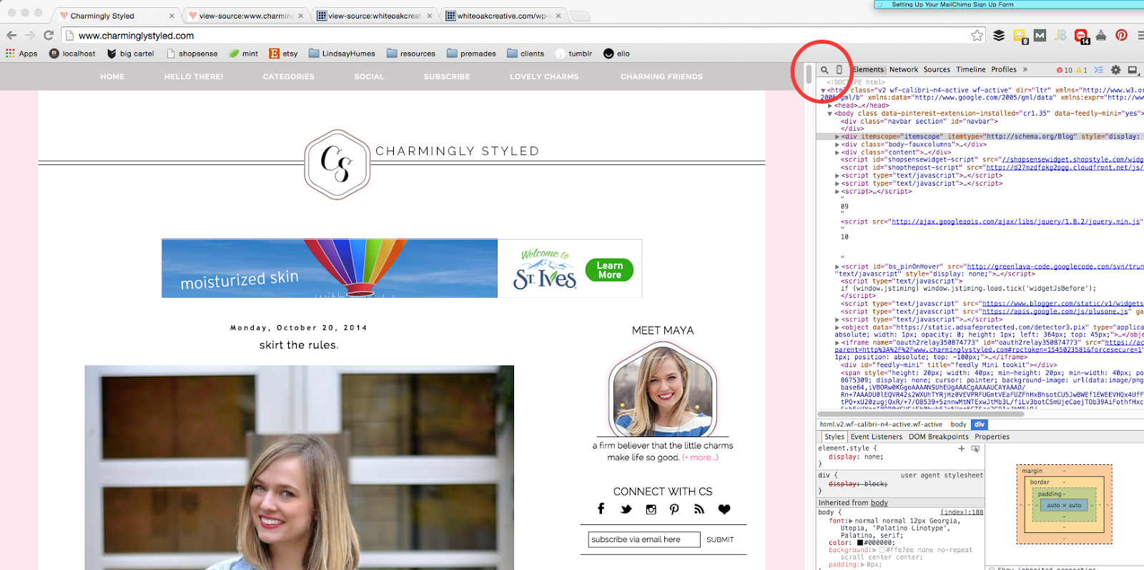This screenshot has height=570, width=1144.
Task: Expand the div class content node
Action: click(837, 152)
